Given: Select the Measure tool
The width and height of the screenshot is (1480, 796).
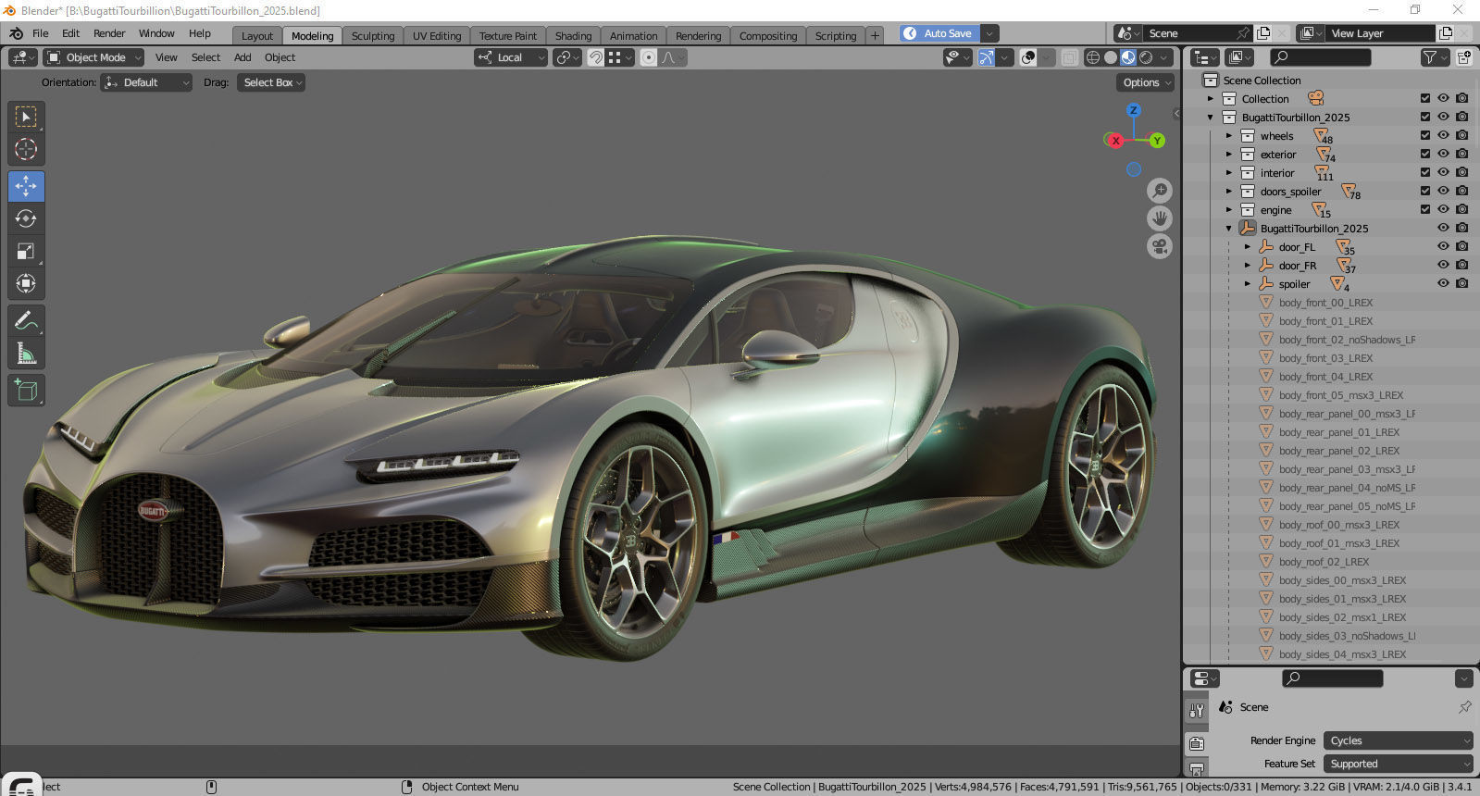Looking at the screenshot, I should coord(26,354).
